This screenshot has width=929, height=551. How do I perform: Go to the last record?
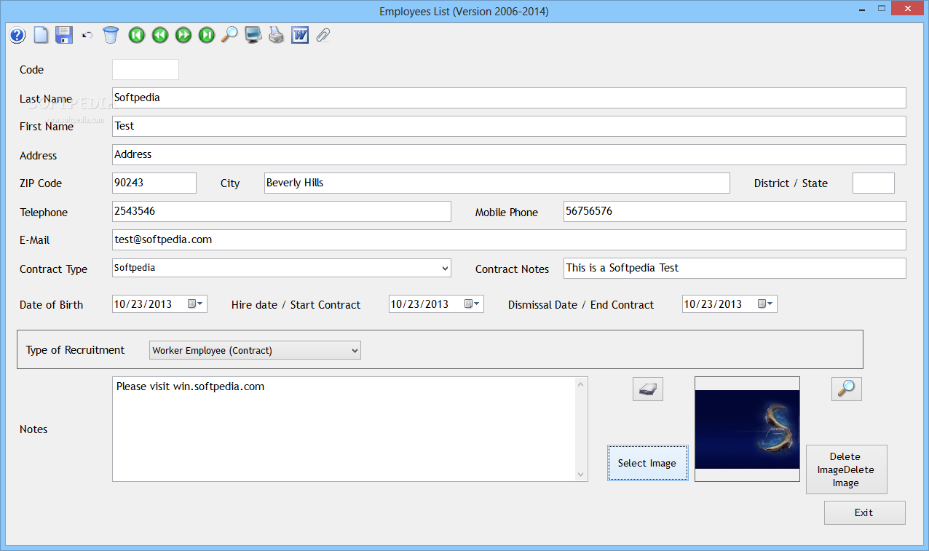click(x=207, y=34)
